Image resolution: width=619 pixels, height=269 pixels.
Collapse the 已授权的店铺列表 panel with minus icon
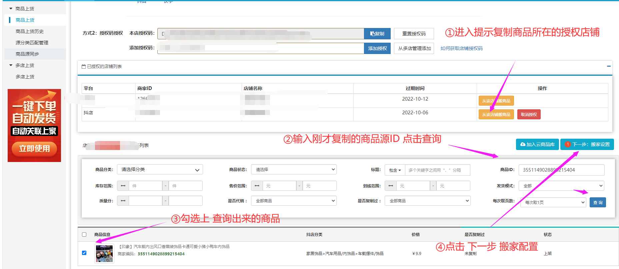tap(609, 66)
